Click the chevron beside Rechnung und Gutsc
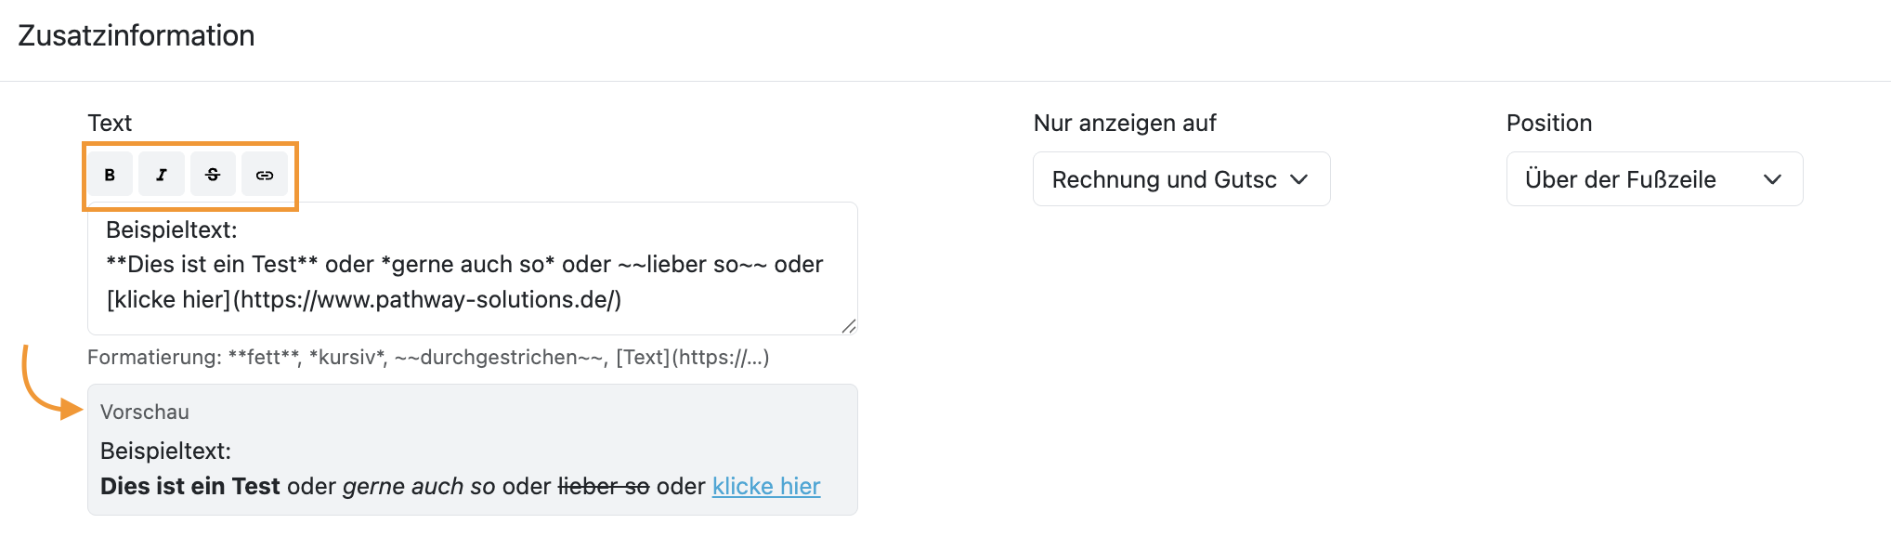 click(x=1299, y=179)
